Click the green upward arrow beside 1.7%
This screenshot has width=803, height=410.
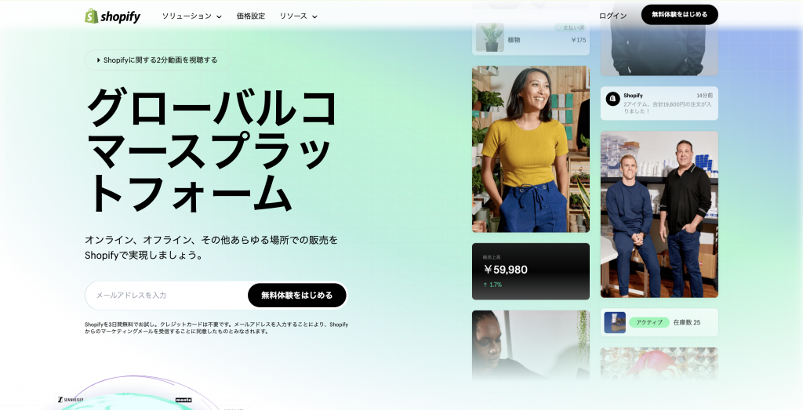(x=485, y=285)
